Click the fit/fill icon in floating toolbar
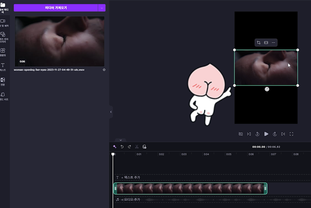This screenshot has width=311, height=208. point(266,43)
